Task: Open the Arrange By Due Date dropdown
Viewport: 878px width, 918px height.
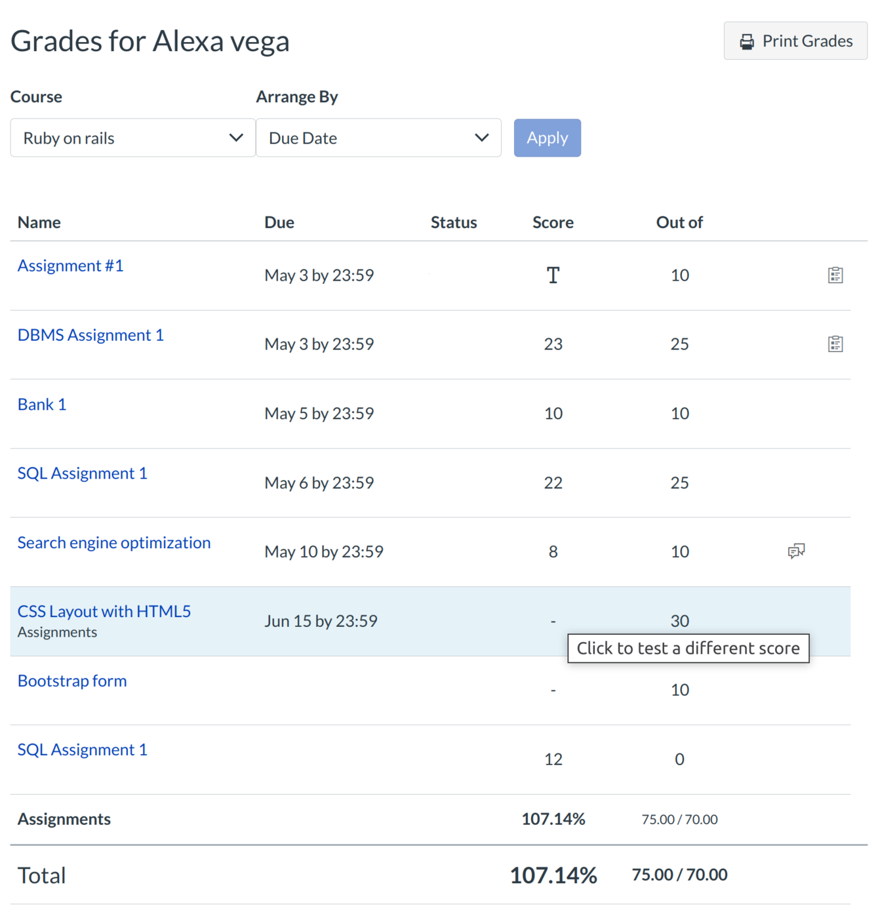Action: [x=378, y=138]
